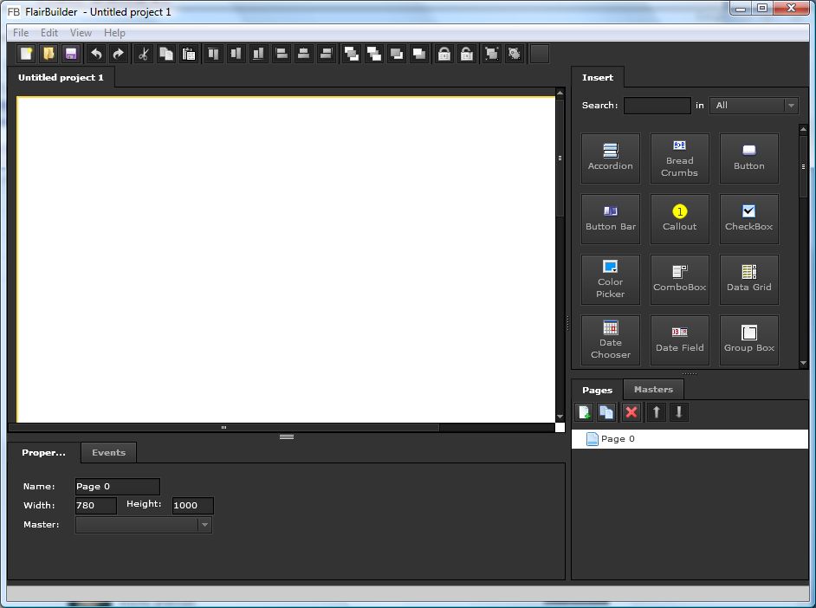Switch to the Events tab
This screenshot has height=608, width=816.
point(109,452)
